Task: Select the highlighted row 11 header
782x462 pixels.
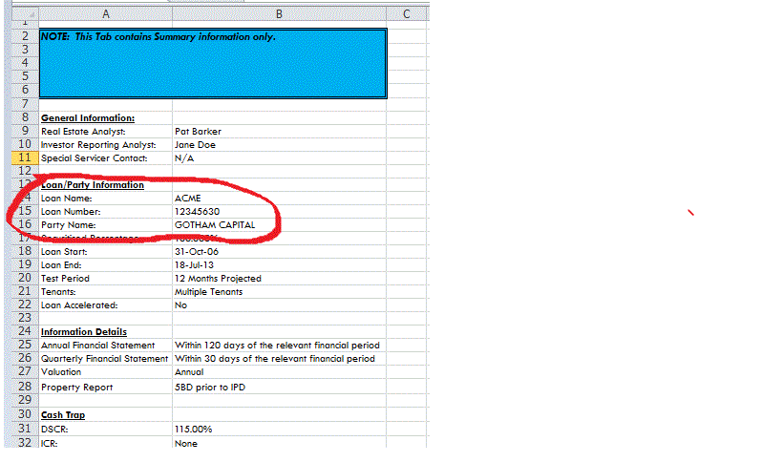Action: (x=26, y=157)
